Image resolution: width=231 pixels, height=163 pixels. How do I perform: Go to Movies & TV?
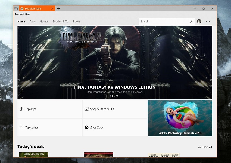(61, 22)
